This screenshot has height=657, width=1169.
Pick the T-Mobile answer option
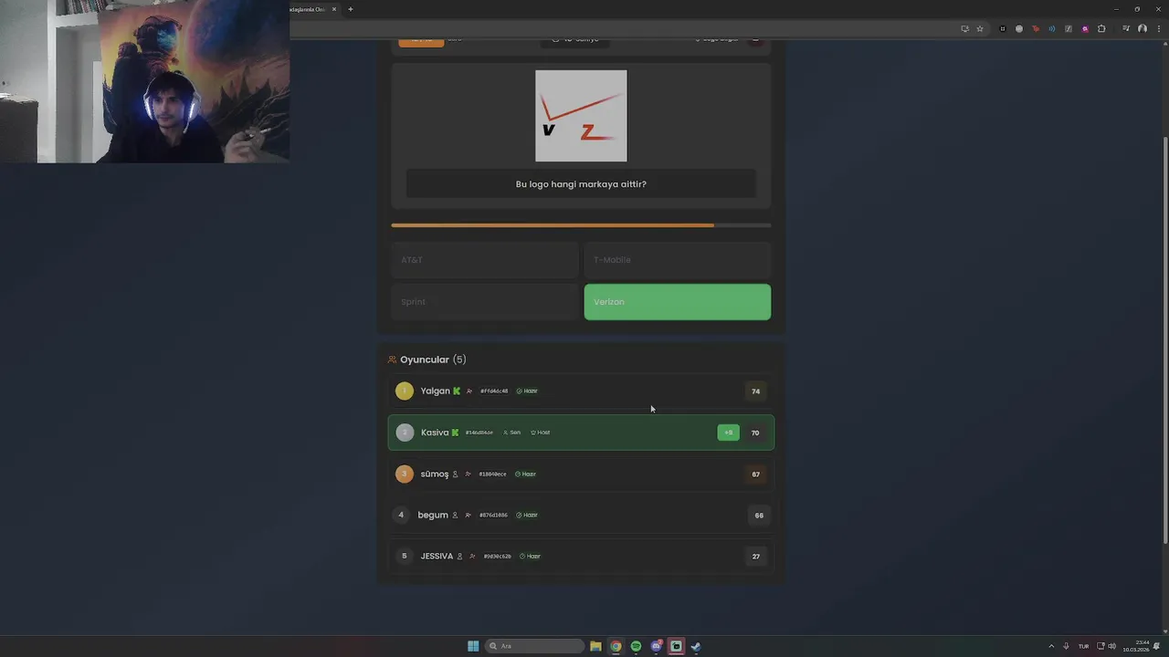[677, 260]
